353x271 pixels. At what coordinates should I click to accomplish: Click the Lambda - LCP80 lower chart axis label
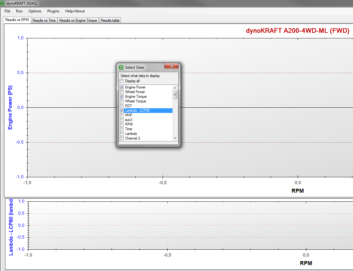pyautogui.click(x=11, y=227)
